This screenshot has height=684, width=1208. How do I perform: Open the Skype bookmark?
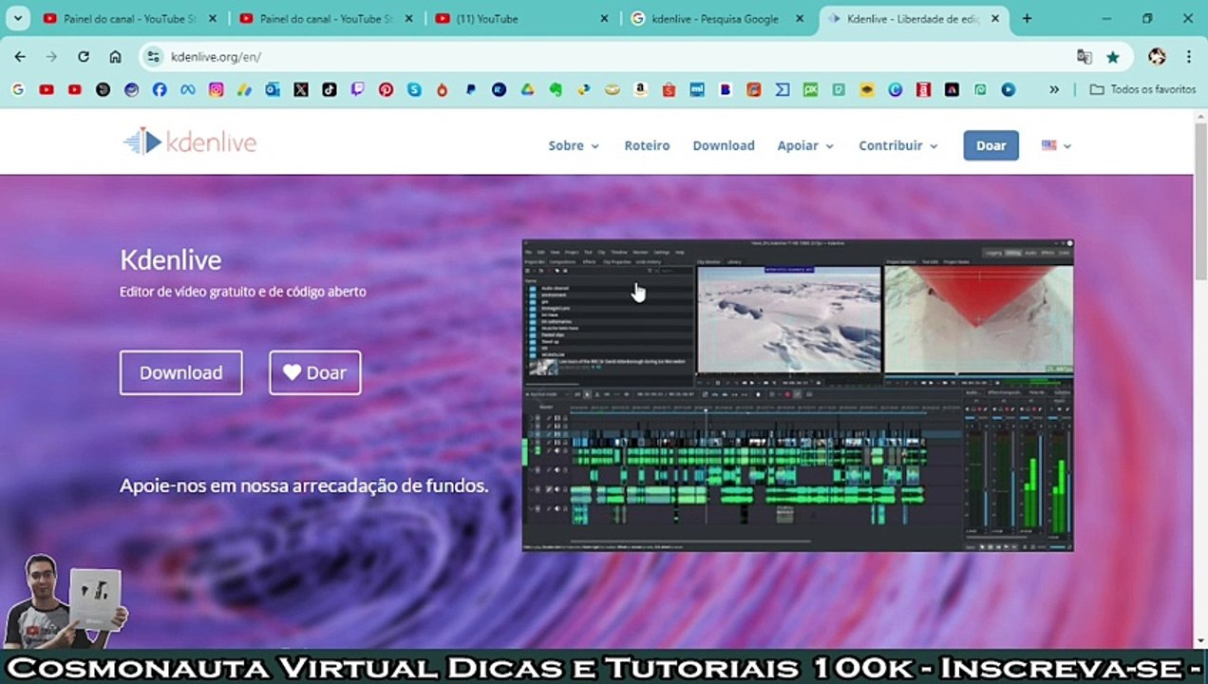pos(414,89)
